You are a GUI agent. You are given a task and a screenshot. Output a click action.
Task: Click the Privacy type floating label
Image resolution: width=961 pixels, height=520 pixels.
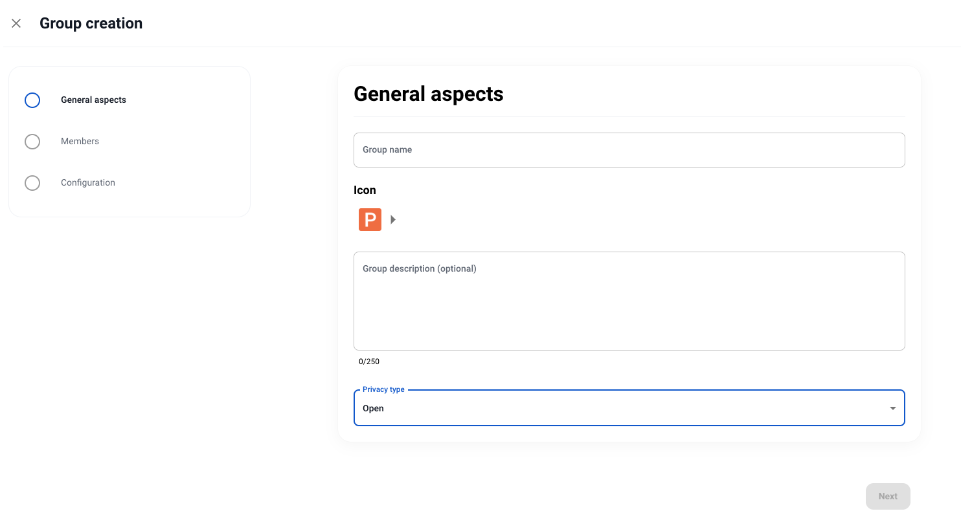tap(383, 389)
